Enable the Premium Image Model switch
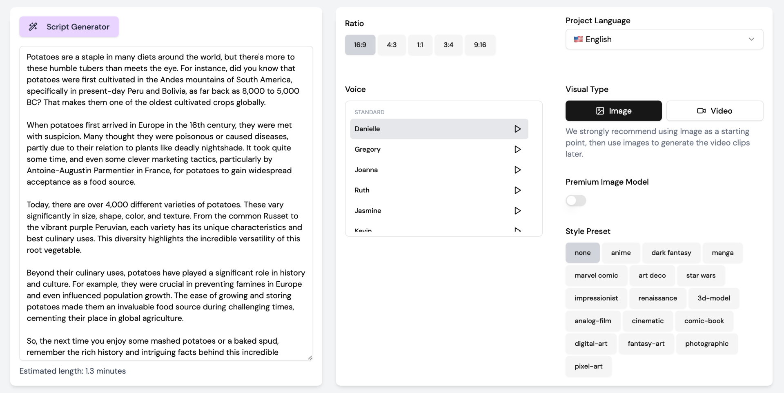Screen dimensions: 784x393 (x=576, y=201)
